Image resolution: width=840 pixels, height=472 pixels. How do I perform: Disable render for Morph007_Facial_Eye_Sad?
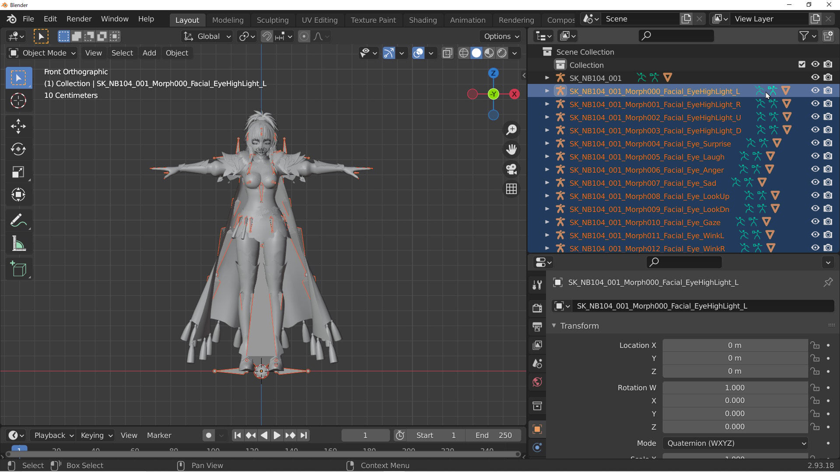tap(828, 183)
